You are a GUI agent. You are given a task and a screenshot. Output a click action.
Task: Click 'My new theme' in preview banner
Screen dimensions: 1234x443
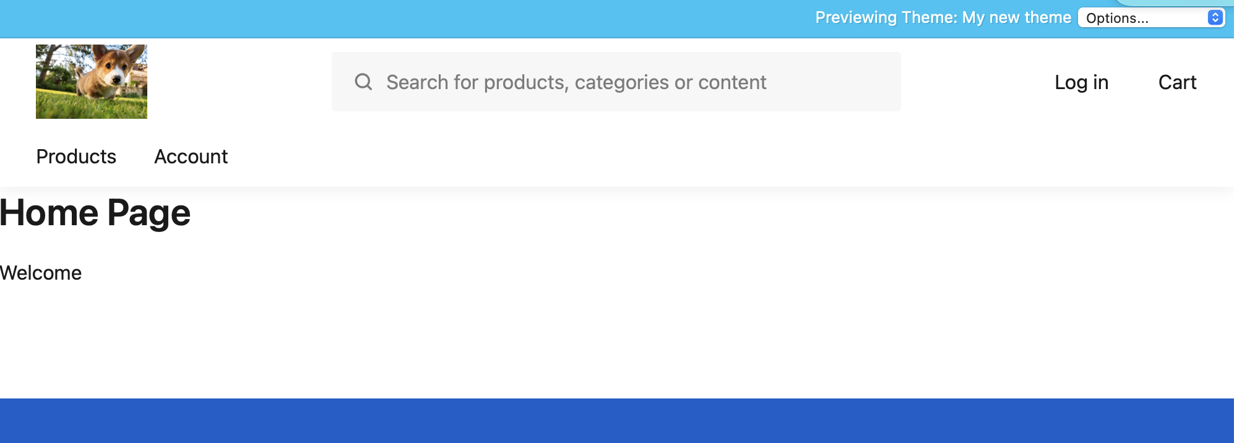pyautogui.click(x=1017, y=17)
